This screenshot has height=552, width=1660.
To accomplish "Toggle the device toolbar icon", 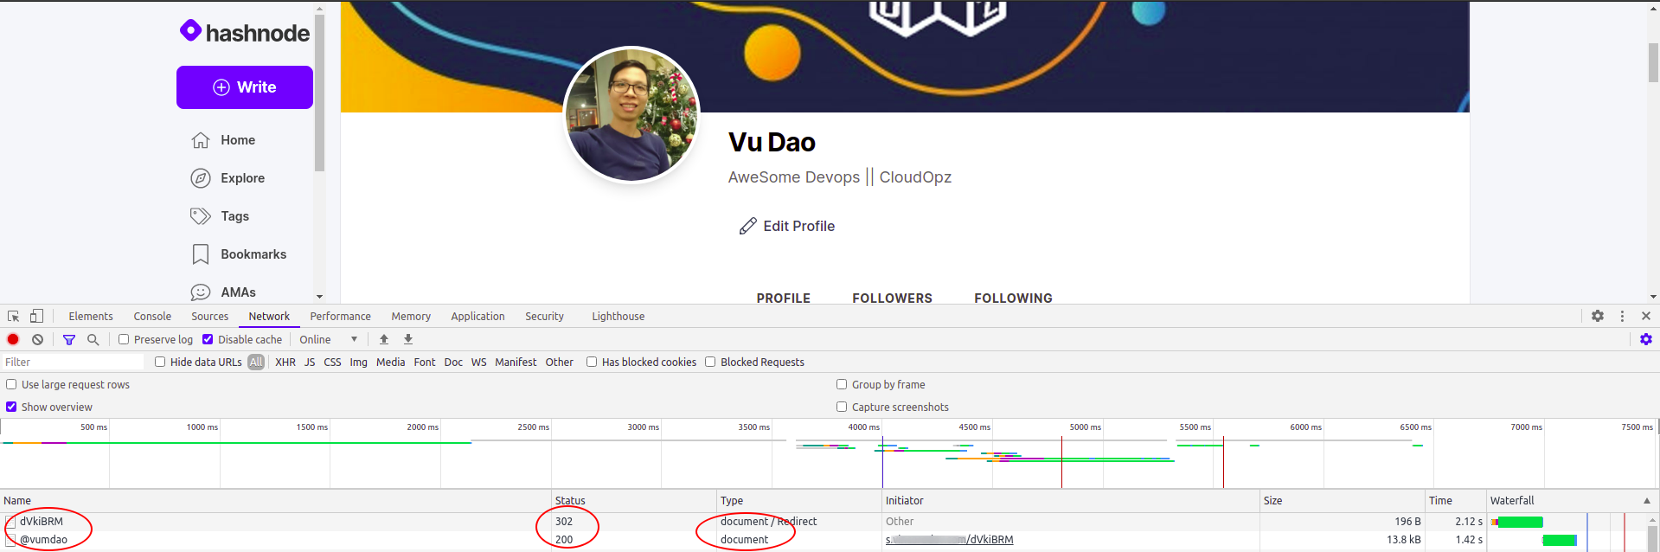I will (36, 316).
